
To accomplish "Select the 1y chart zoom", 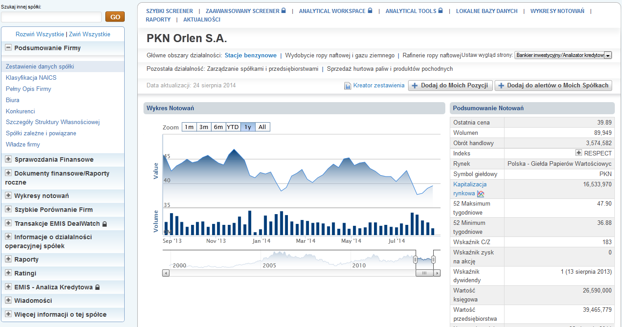I will [248, 127].
